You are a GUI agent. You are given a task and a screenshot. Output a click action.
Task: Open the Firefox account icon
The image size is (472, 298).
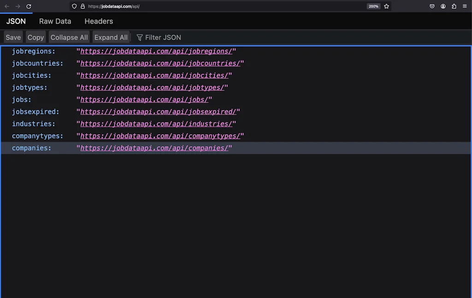click(443, 6)
